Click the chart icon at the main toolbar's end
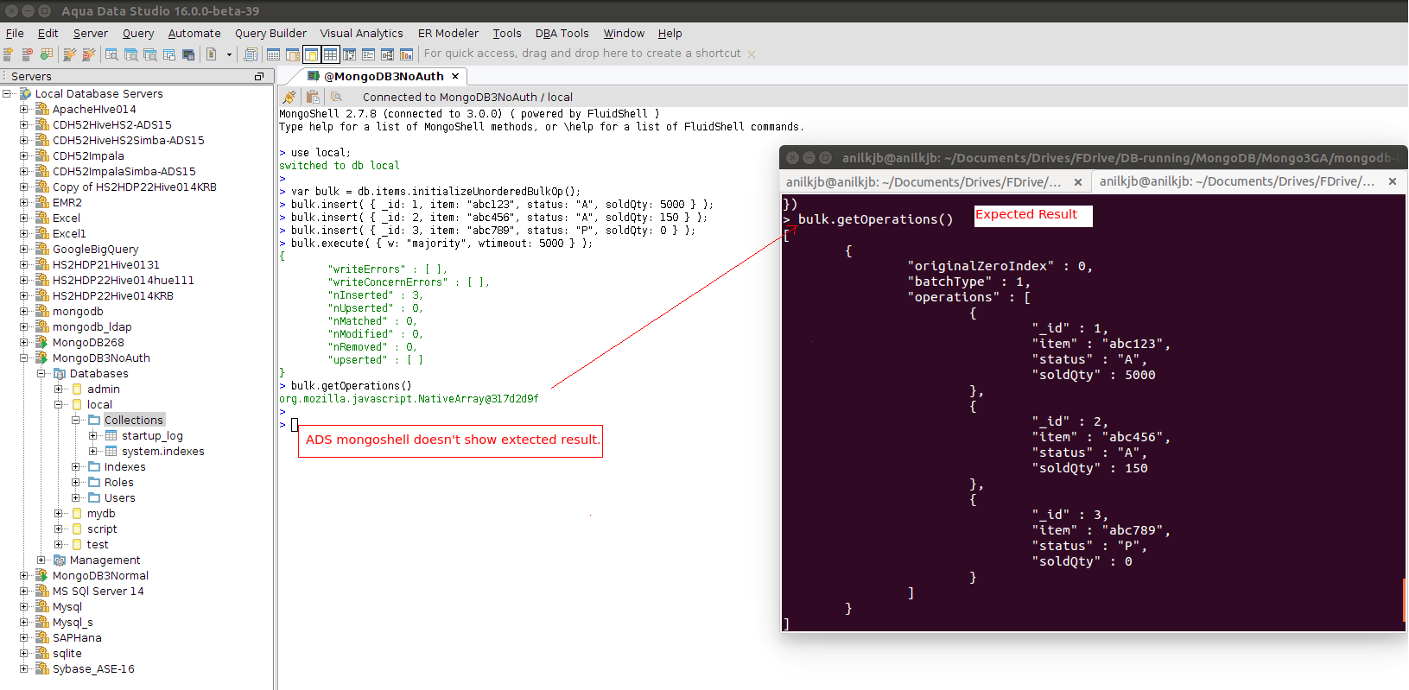1409x690 pixels. click(407, 54)
